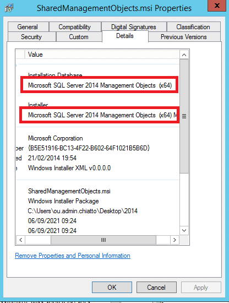Select Windows Installer XML v0.0.0.0 value
Image resolution: width=229 pixels, height=303 pixels.
click(x=69, y=168)
